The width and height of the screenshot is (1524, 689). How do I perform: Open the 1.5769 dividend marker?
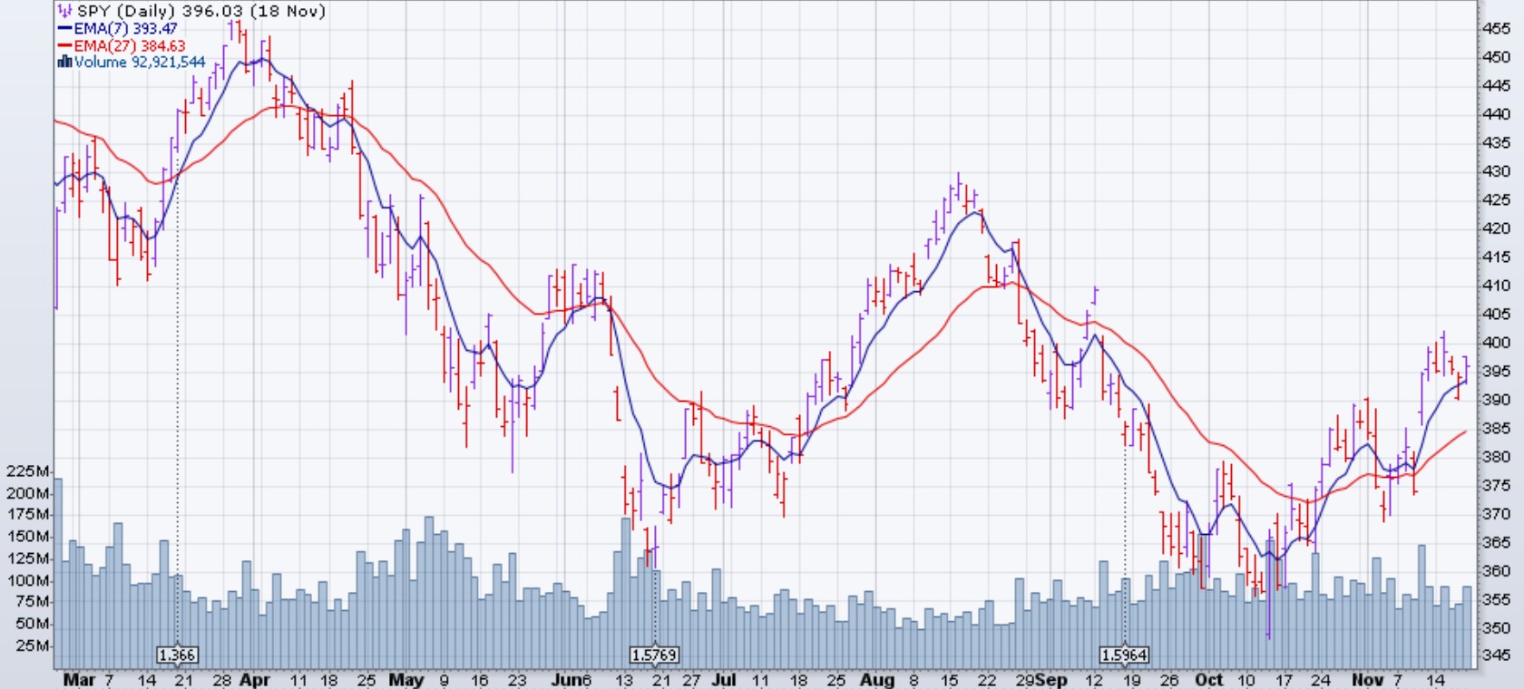coord(654,655)
